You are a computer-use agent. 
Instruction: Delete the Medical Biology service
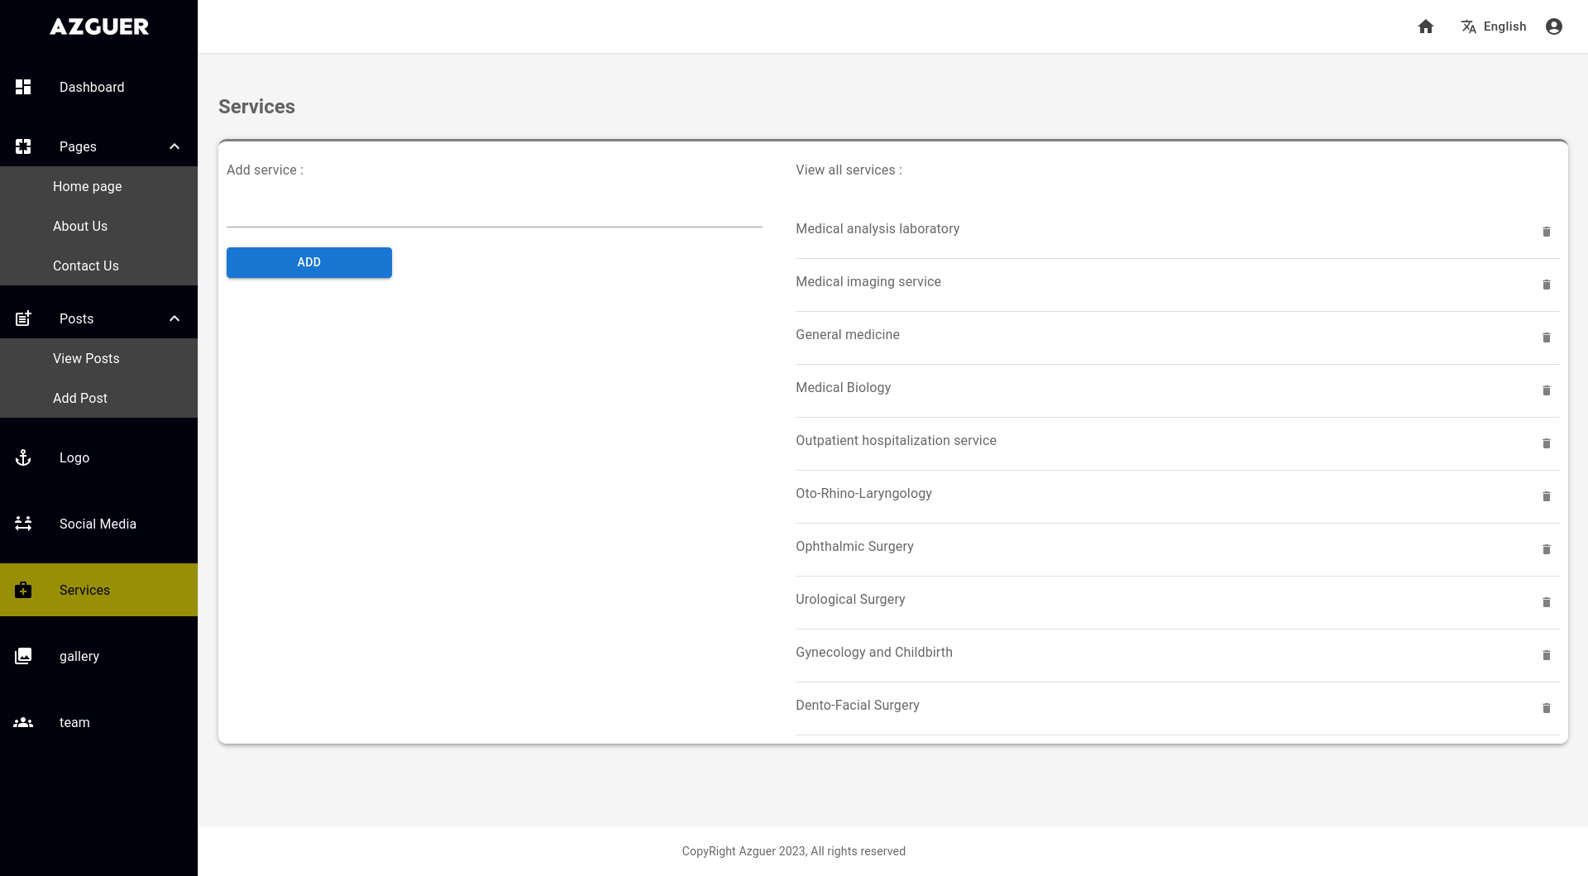[x=1546, y=390]
